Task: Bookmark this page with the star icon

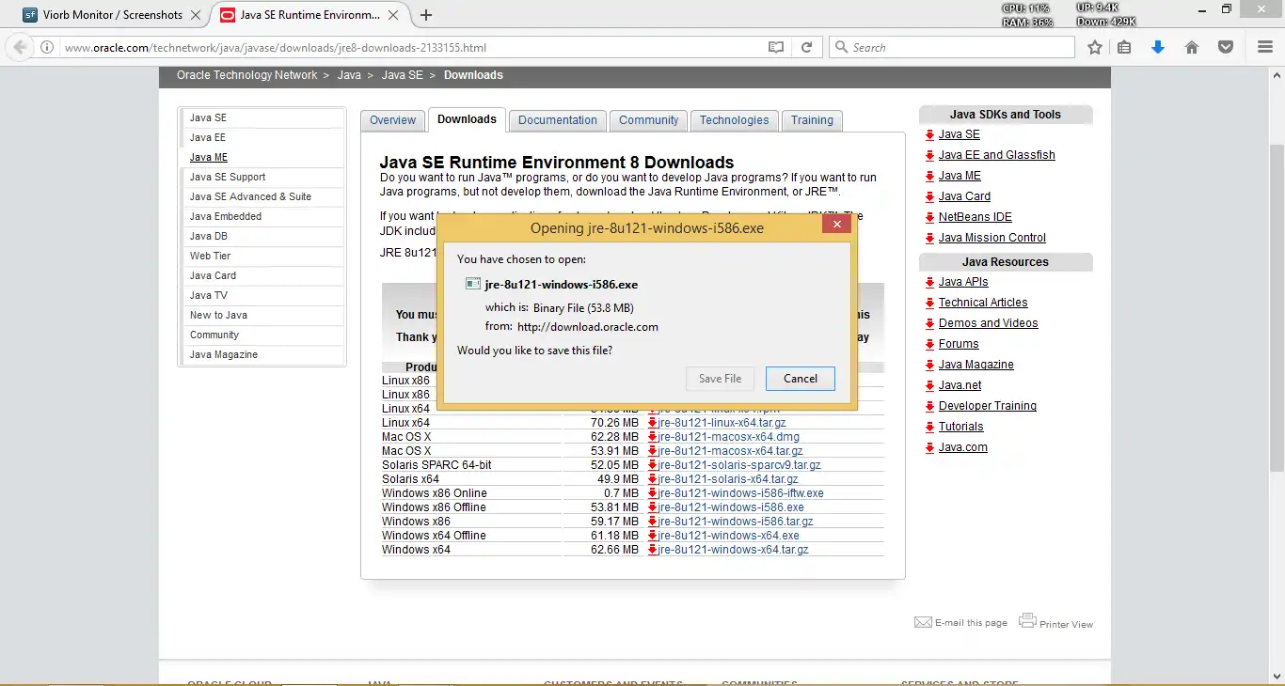Action: point(1095,47)
